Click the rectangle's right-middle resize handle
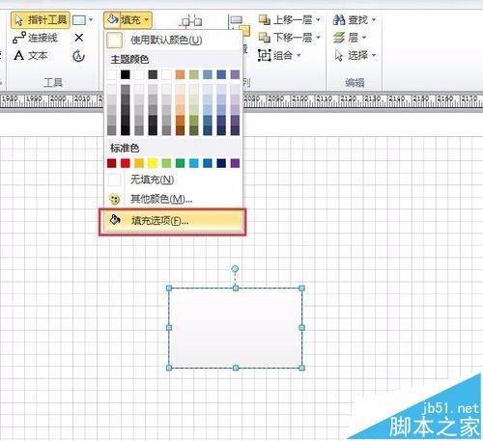This screenshot has width=483, height=441. point(301,328)
